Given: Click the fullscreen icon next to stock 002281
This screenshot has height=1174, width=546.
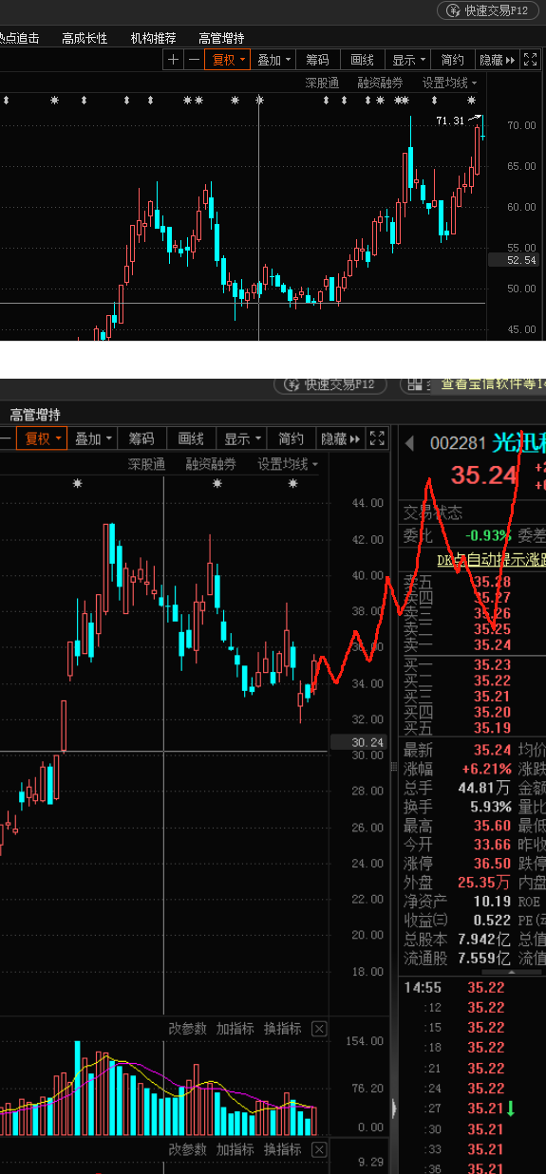Looking at the screenshot, I should [x=377, y=438].
